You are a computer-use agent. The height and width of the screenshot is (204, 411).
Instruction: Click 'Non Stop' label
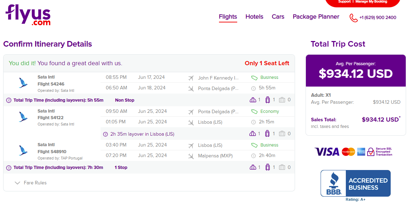click(124, 100)
